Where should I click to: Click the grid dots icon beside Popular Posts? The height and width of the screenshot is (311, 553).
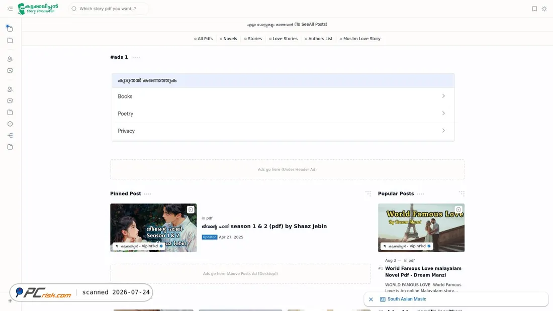click(x=462, y=193)
